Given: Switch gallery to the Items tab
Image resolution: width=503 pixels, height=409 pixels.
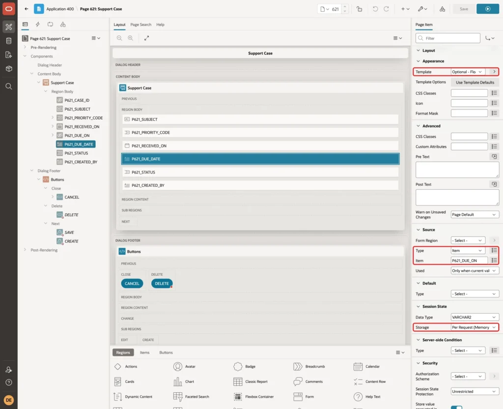Looking at the screenshot, I should (145, 352).
